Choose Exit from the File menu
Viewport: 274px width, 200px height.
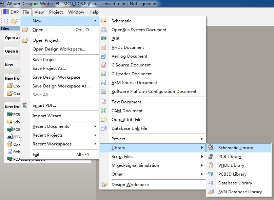click(x=60, y=155)
